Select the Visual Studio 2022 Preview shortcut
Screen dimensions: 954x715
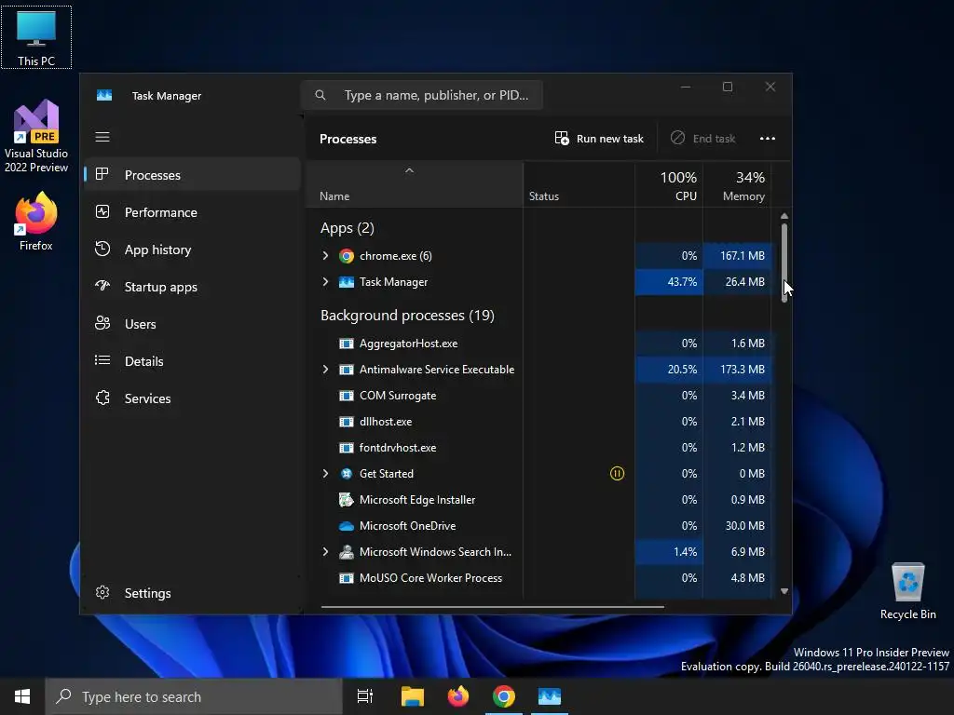click(x=36, y=136)
